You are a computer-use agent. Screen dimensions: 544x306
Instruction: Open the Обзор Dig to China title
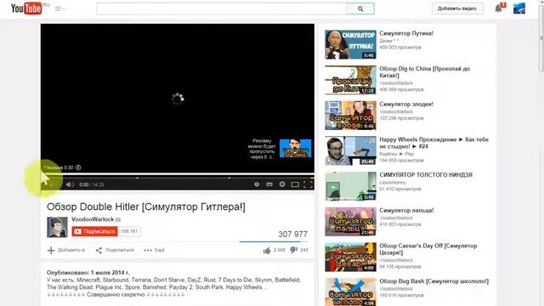pyautogui.click(x=425, y=72)
